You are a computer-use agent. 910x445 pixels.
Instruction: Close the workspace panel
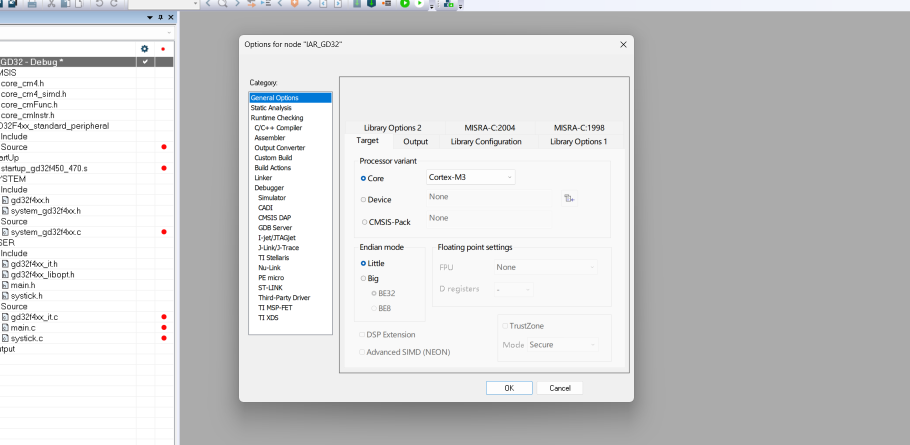tap(171, 17)
